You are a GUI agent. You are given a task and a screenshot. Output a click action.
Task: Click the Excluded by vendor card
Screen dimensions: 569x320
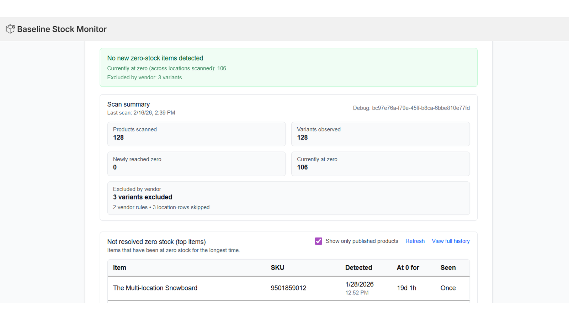(288, 198)
